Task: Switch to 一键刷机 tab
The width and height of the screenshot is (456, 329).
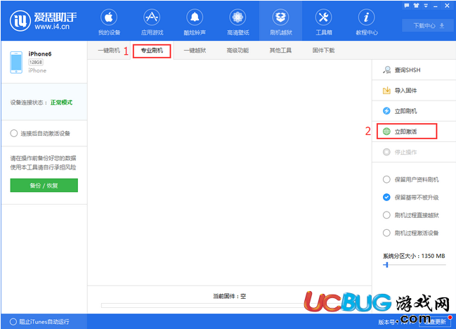Action: click(109, 51)
